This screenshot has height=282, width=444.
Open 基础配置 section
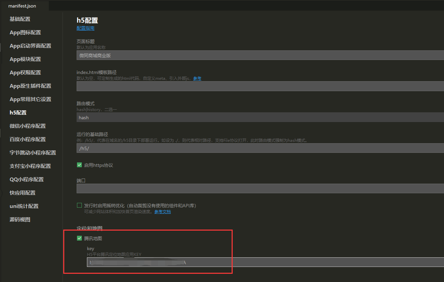click(x=20, y=19)
